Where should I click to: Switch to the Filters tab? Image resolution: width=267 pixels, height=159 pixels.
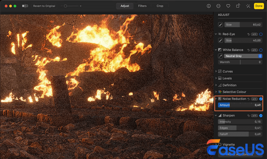point(142,6)
